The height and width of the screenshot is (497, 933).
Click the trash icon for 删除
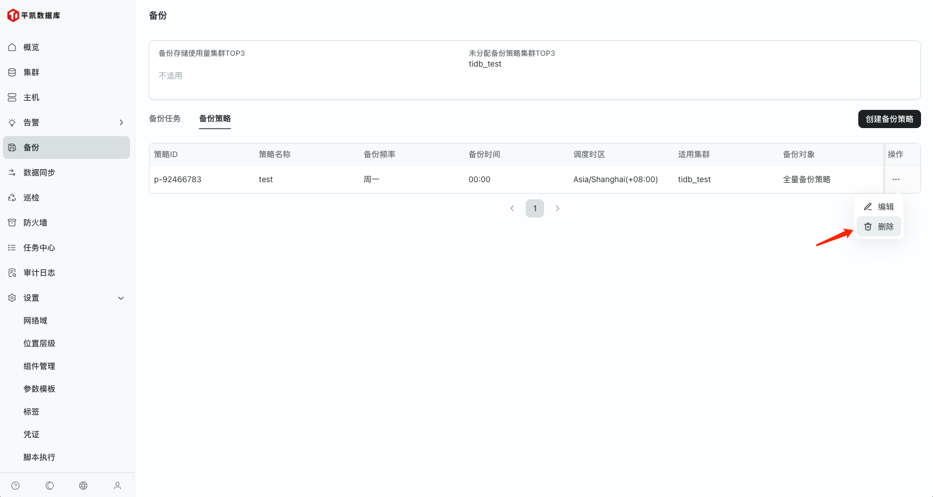coord(868,227)
